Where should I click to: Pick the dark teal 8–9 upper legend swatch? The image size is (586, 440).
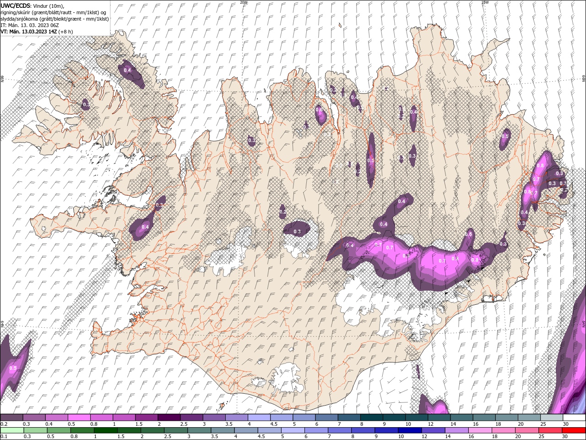371,418
